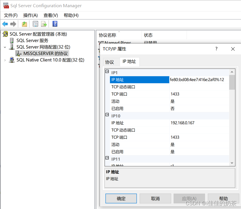Click the TCP 端口 label under IP1
The image size is (241, 209).
click(x=119, y=94)
